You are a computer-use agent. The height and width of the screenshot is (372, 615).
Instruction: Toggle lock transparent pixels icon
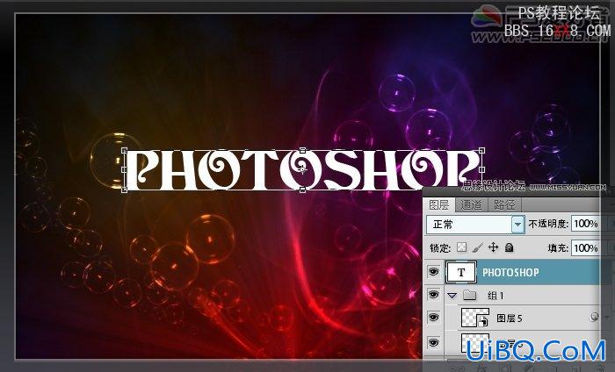[x=461, y=247]
